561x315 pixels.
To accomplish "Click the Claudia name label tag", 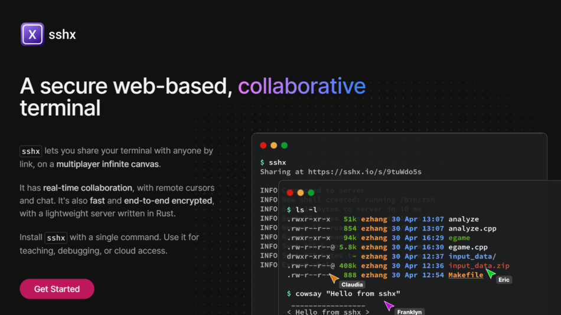I will click(x=351, y=285).
